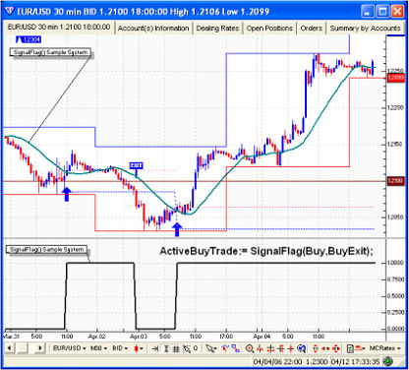The height and width of the screenshot is (370, 409).
Task: Click the red horizontal-arrows scale icon
Action: tap(325, 348)
